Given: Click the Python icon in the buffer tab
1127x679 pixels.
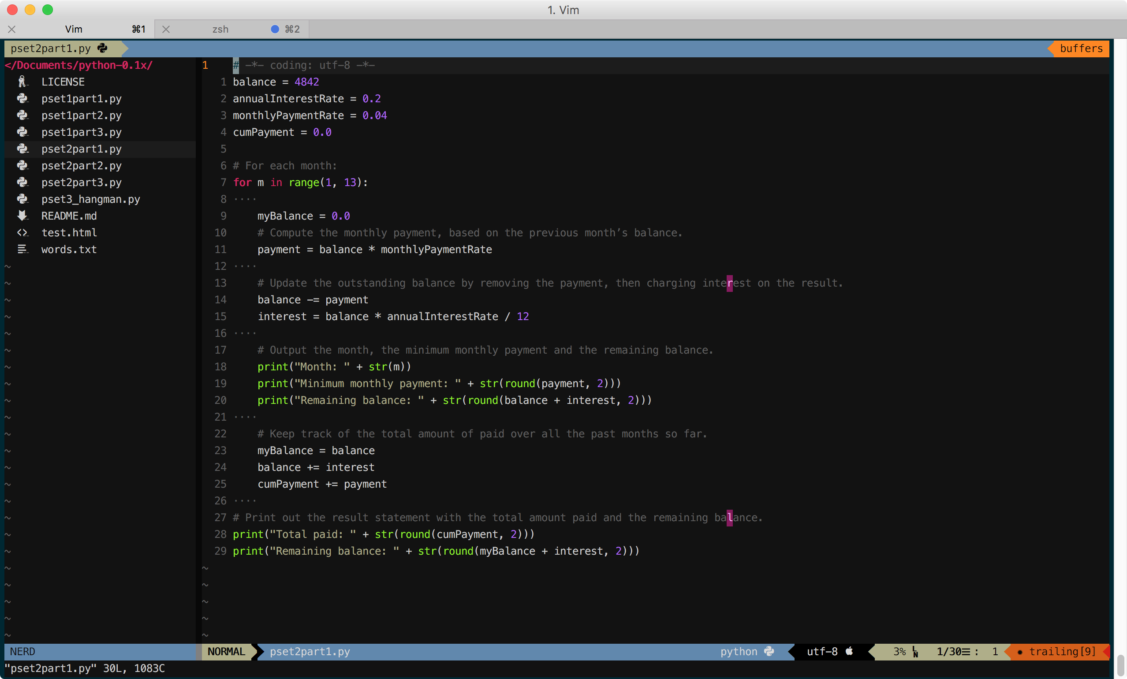Looking at the screenshot, I should 102,48.
